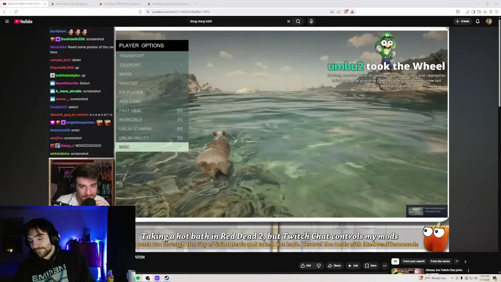Select the All filter chip

(395, 261)
